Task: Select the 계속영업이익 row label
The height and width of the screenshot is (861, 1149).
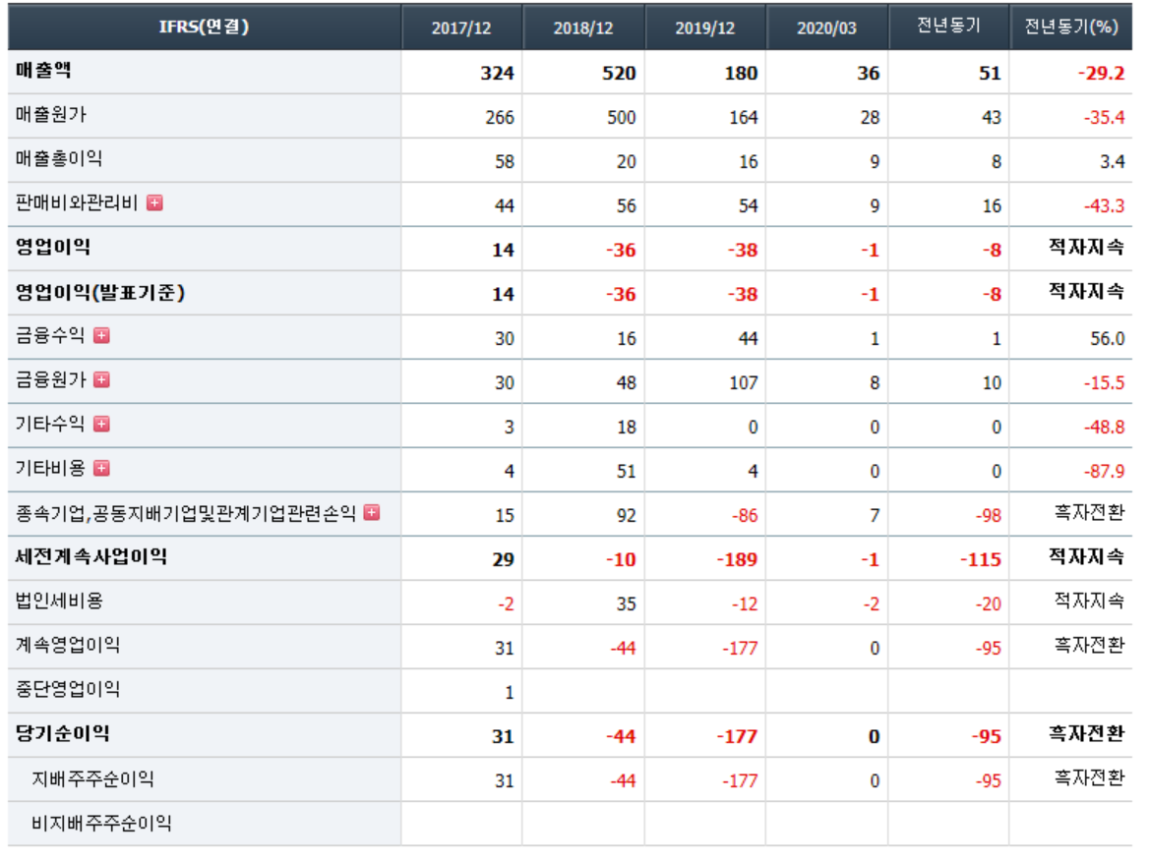Action: (x=68, y=645)
